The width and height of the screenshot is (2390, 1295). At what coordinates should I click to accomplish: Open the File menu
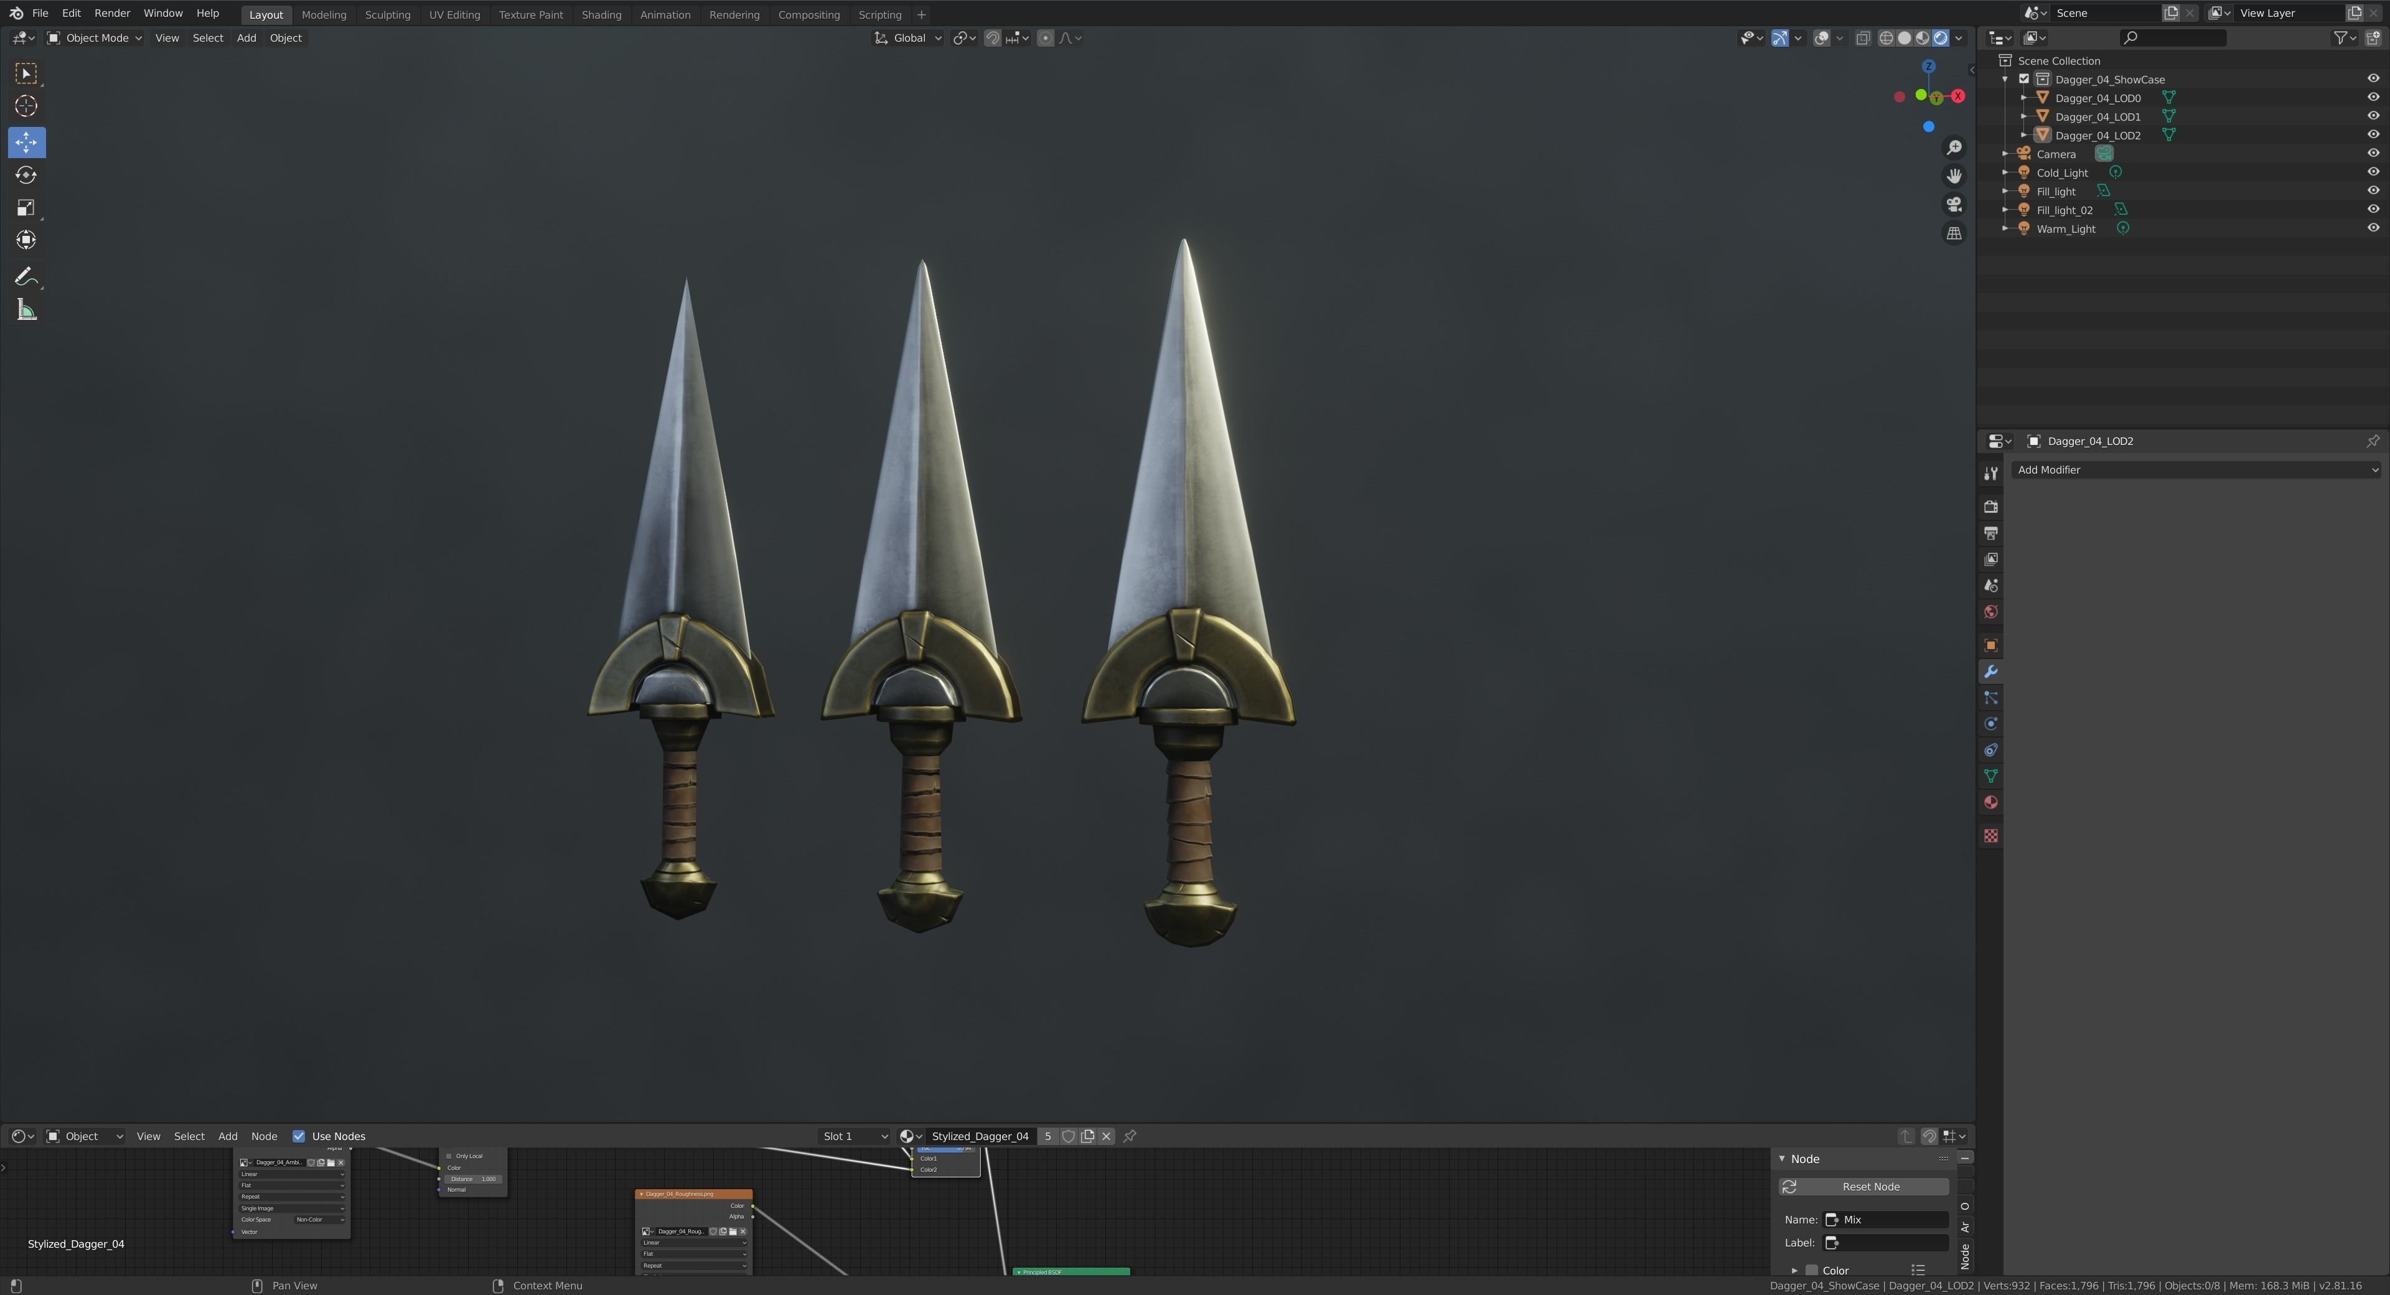tap(40, 13)
